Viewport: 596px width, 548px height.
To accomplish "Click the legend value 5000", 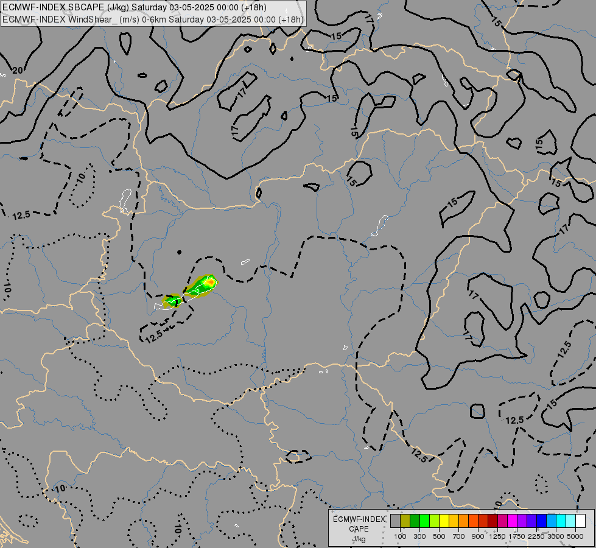I will (x=575, y=536).
